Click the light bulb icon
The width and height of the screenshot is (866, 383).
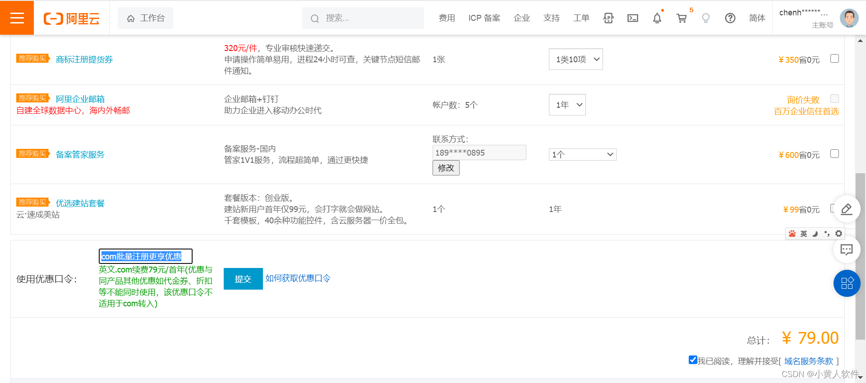[x=706, y=18]
